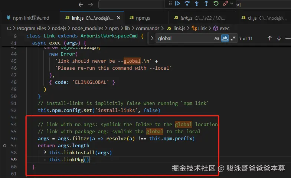Toggle Use Regular Expression in find widget
The width and height of the screenshot is (291, 178).
pos(233,39)
